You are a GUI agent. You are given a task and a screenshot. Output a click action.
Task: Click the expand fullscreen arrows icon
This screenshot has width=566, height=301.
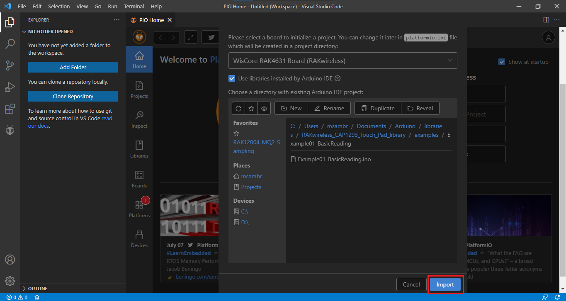pos(191,37)
